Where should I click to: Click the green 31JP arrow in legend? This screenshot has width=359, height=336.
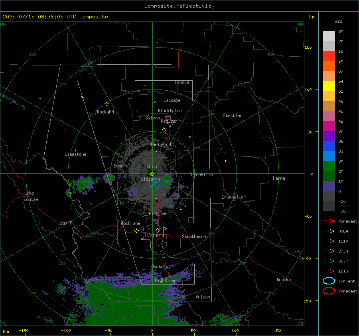[329, 261]
